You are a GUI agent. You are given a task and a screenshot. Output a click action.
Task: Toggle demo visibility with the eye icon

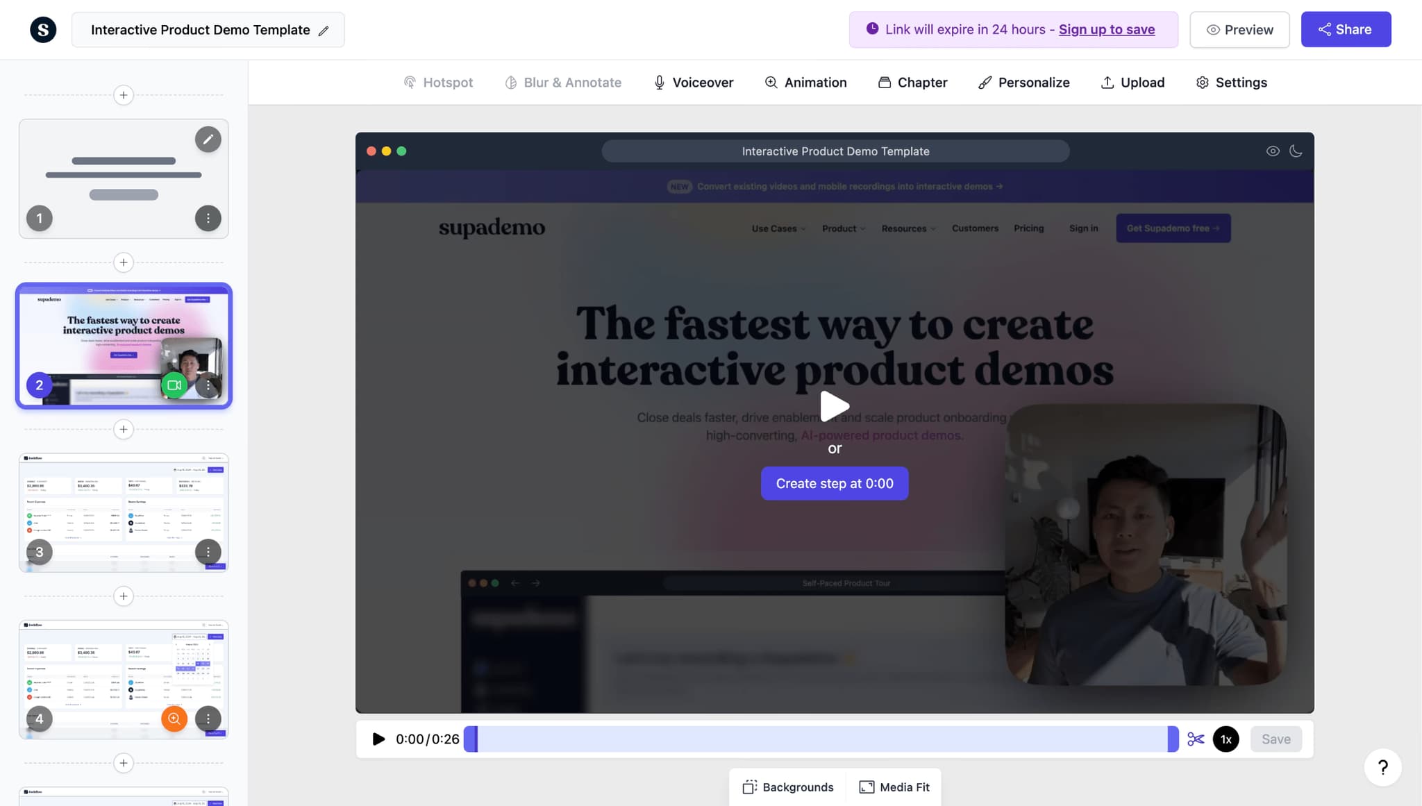coord(1273,151)
